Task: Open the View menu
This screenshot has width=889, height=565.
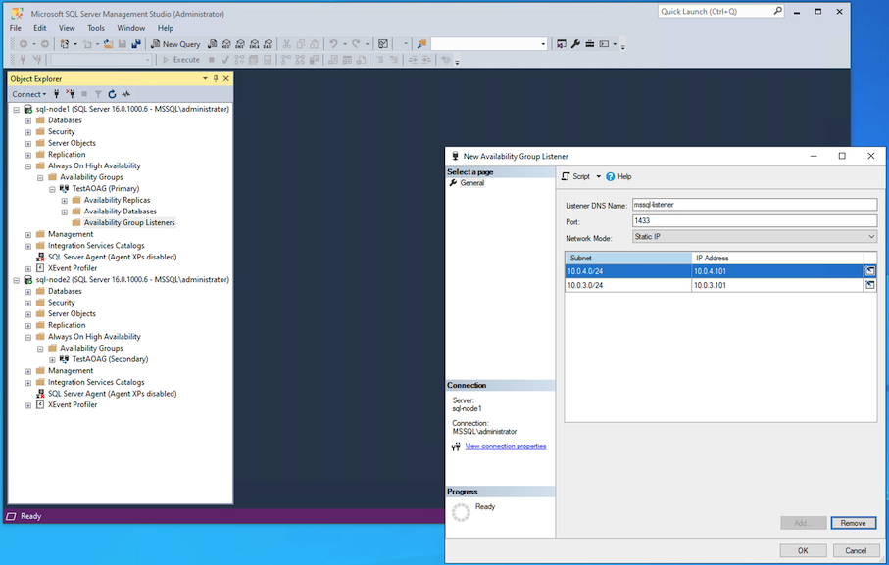Action: [67, 28]
